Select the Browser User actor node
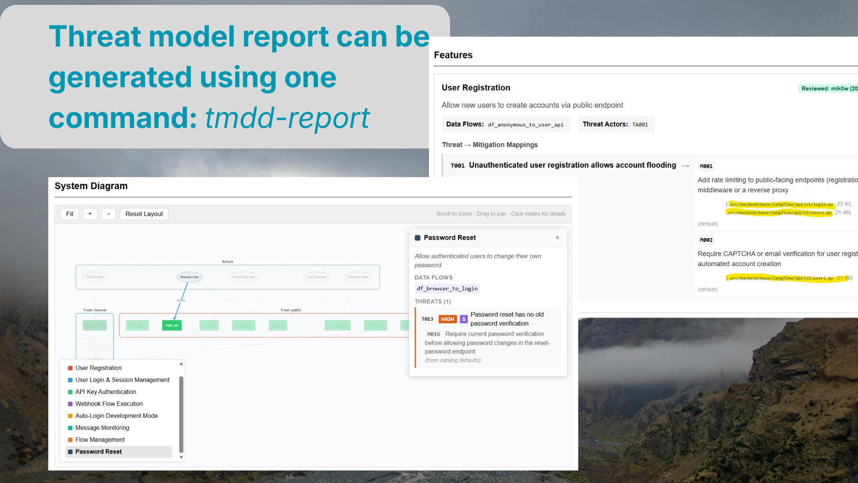The image size is (858, 483). click(189, 277)
